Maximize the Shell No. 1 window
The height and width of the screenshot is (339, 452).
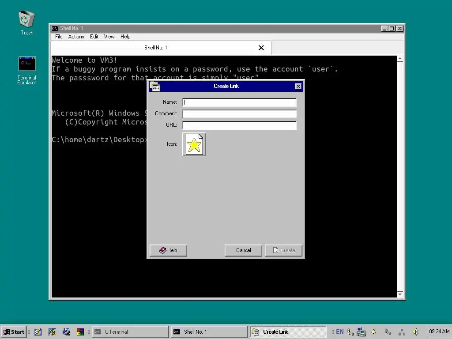[392, 29]
